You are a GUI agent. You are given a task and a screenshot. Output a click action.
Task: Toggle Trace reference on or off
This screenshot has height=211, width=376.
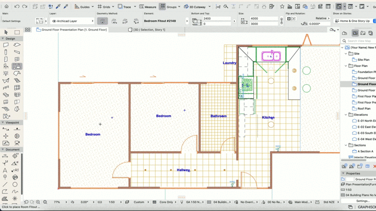(x=124, y=7)
